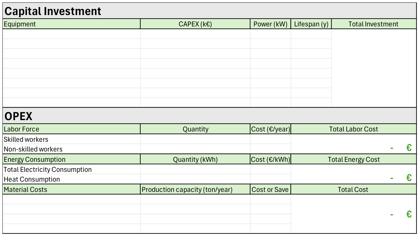This screenshot has width=419, height=236.
Task: Select the CAPEX (k€) header cell
Action: [195, 24]
